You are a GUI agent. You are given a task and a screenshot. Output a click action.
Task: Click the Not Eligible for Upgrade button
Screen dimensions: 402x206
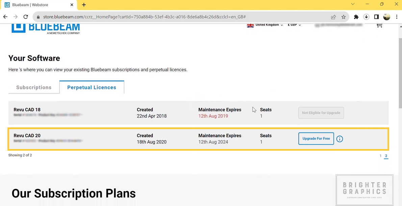pos(321,113)
